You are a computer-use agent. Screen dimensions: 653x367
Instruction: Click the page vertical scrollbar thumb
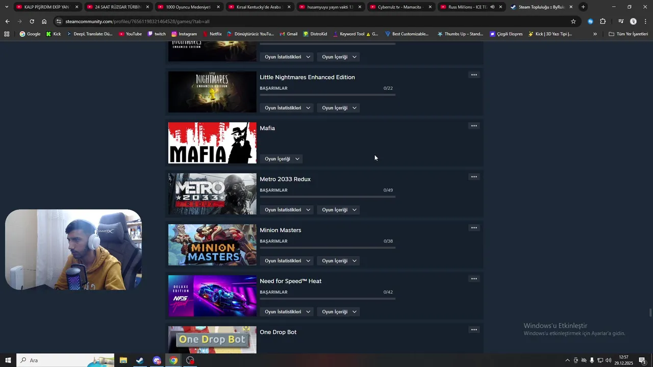[x=650, y=312]
